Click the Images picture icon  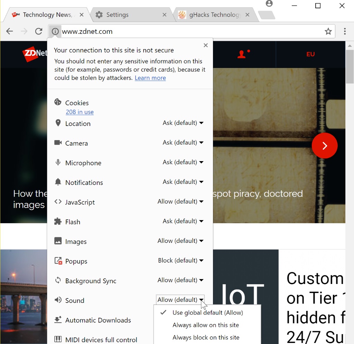[x=58, y=241]
